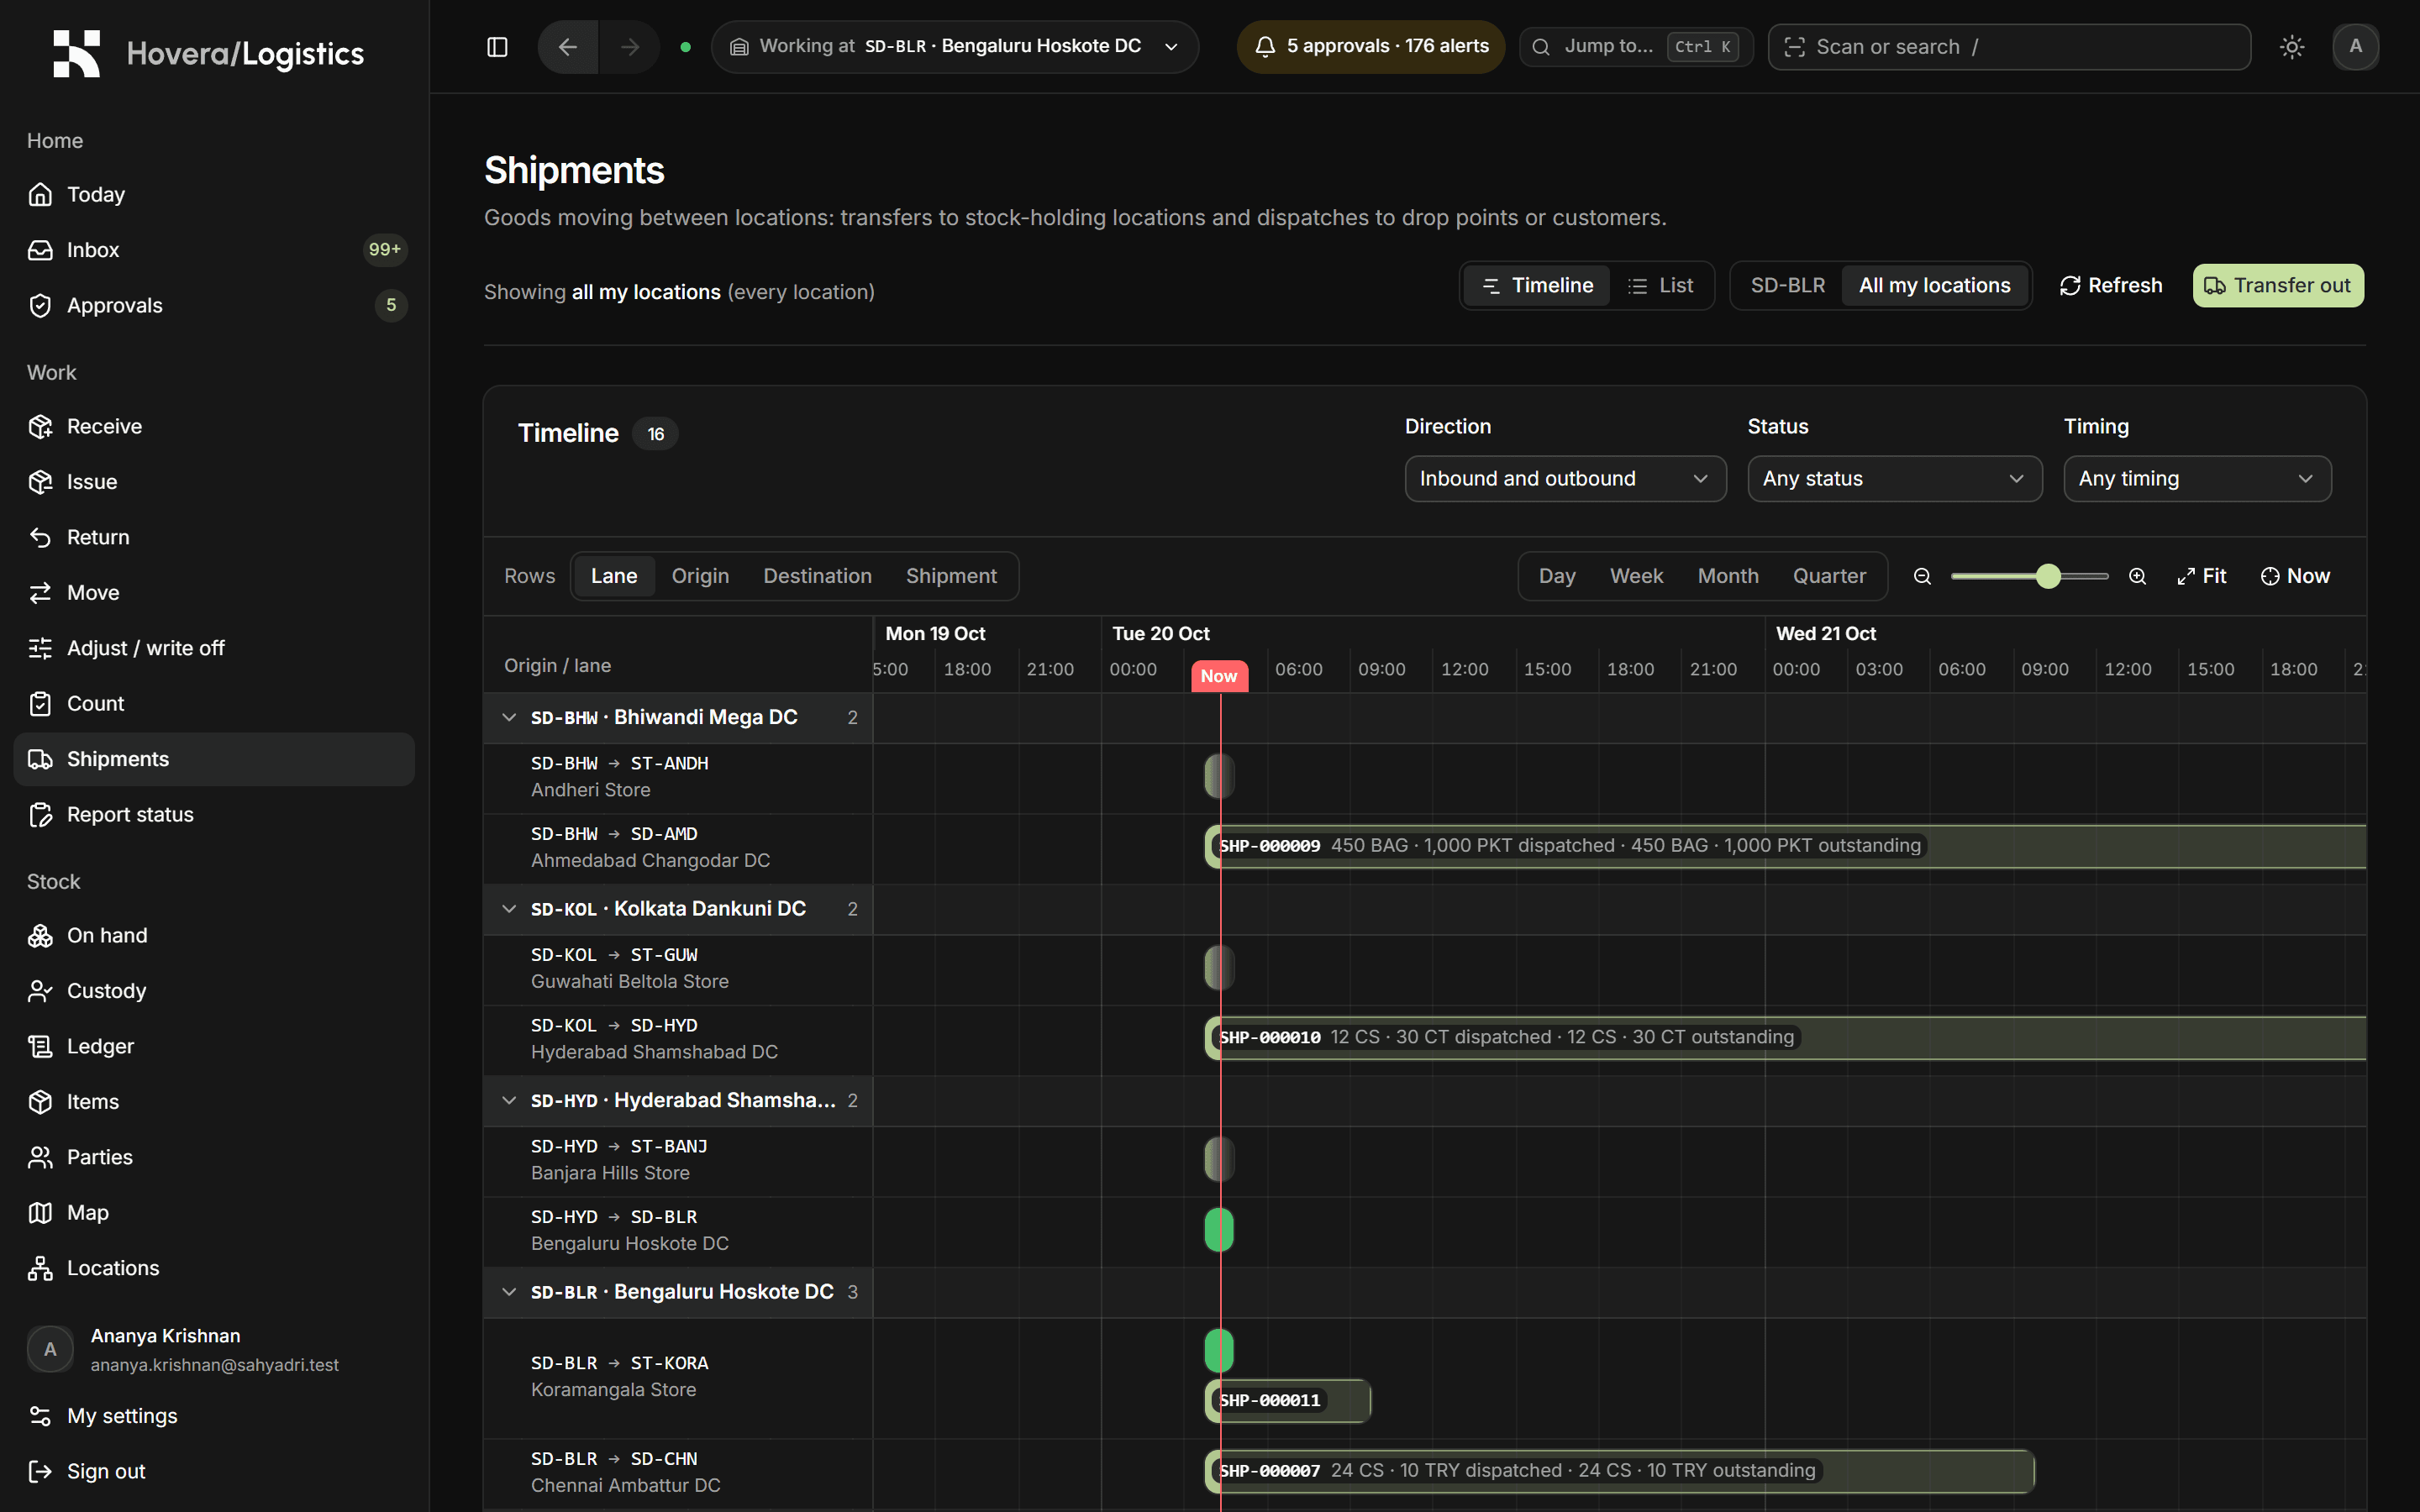
Task: Open the Direction dropdown
Action: 1565,479
